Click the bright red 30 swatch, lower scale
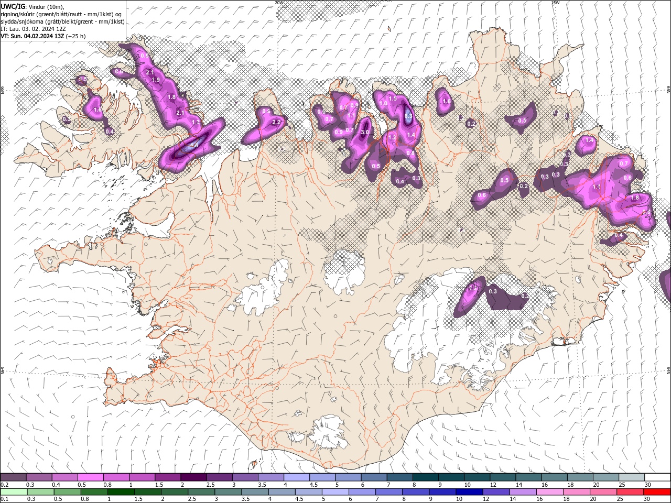This screenshot has width=671, height=503. tap(657, 492)
